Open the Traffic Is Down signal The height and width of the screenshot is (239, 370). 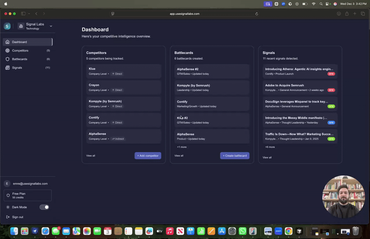click(x=300, y=136)
